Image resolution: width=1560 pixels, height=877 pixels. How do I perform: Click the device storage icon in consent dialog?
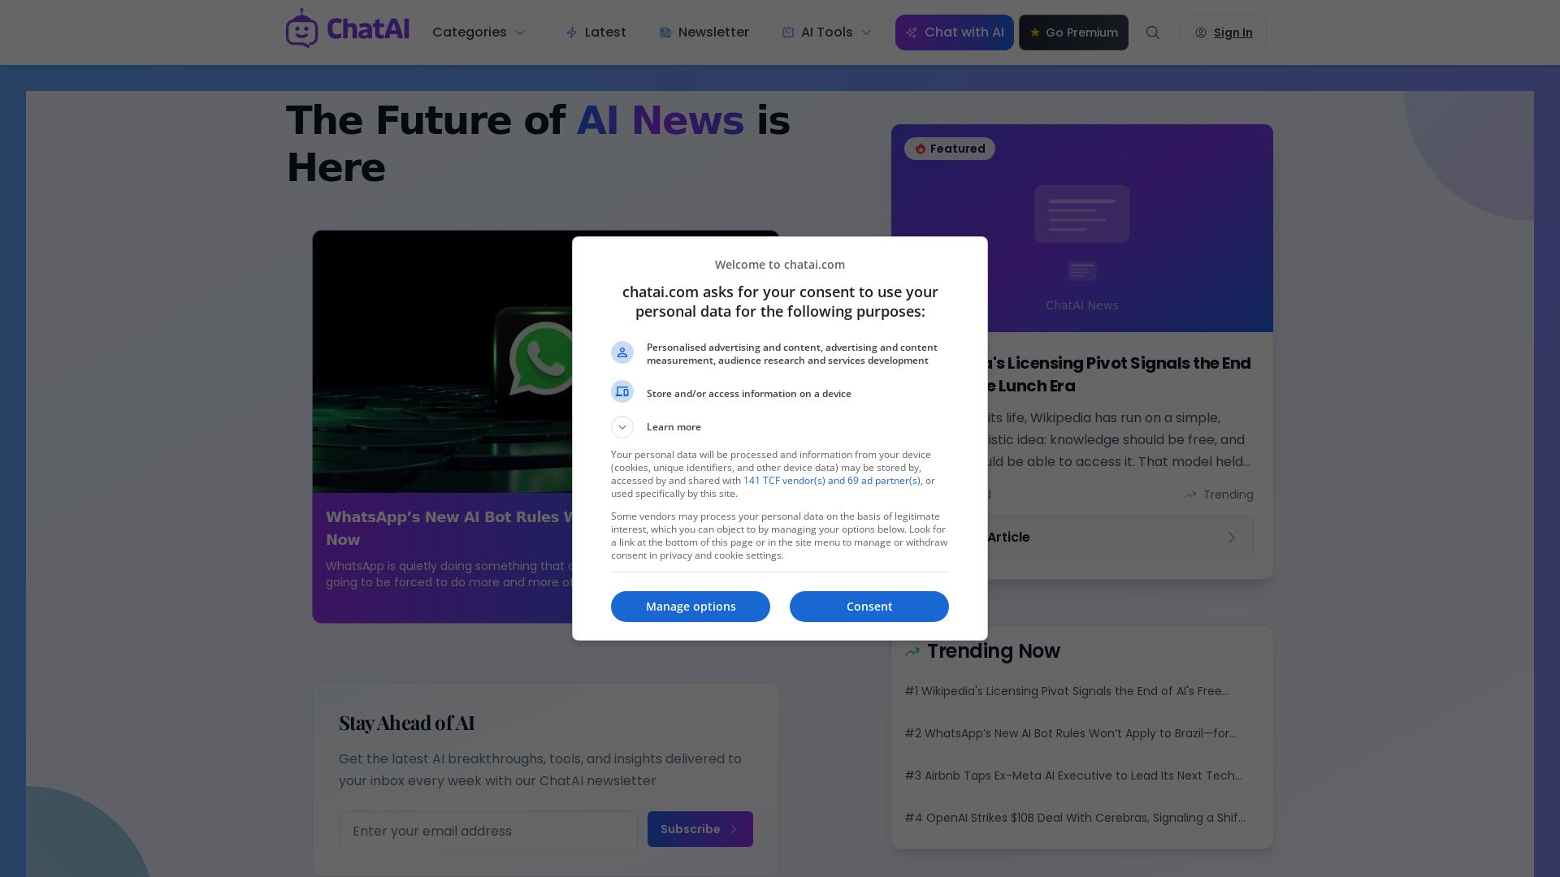[x=622, y=391]
